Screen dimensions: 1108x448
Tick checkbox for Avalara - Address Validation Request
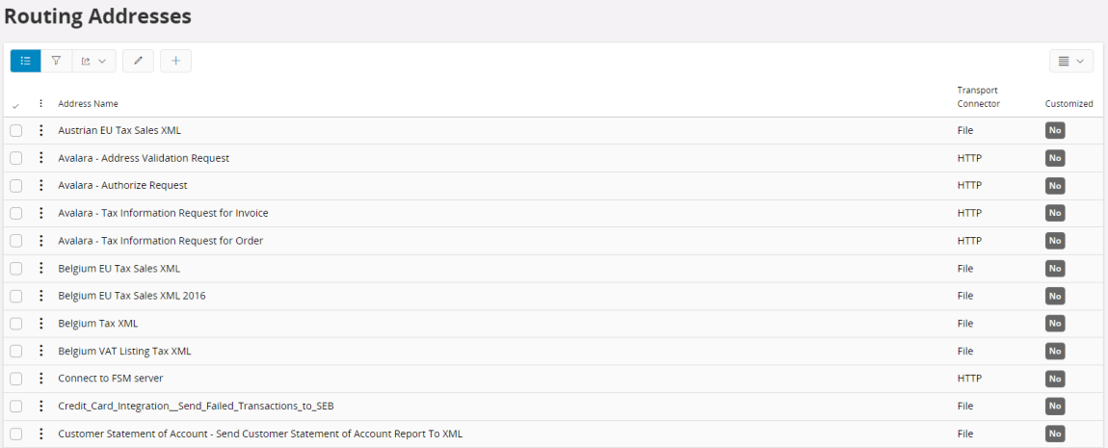[15, 158]
